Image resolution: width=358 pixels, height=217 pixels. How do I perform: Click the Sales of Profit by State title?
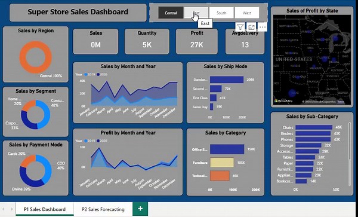312,11
